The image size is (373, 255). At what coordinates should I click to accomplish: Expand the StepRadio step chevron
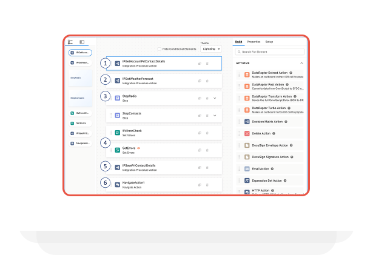coord(215,98)
